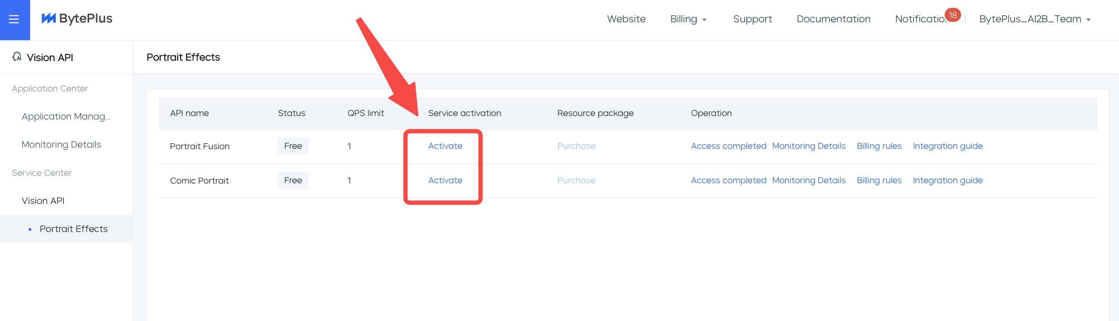Click the QPS limit column header

point(366,113)
